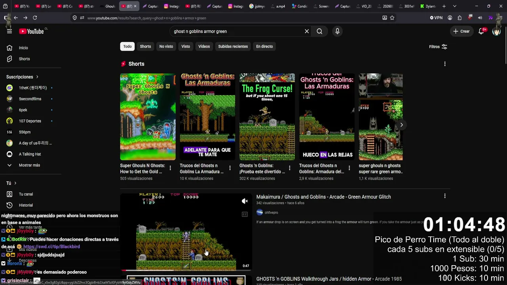Open options for the 10 K views short
This screenshot has width=507, height=285.
coord(230,168)
